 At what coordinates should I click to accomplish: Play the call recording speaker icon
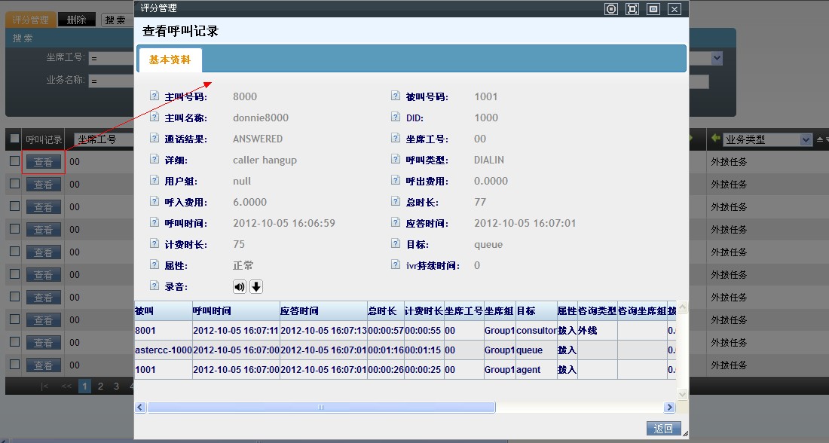240,286
